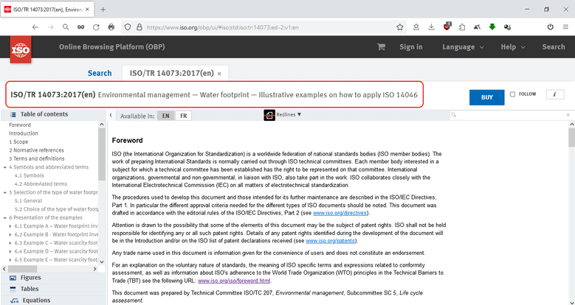Click the printer icon in toolbar

tap(111, 27)
